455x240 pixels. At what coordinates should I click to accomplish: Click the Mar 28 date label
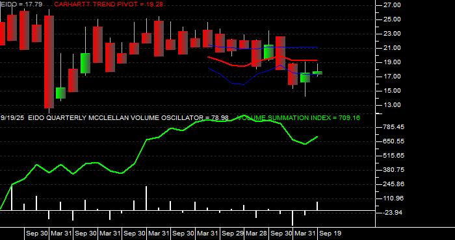[x=257, y=234]
